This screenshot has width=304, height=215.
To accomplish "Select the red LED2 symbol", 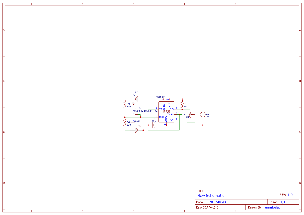I will click(x=137, y=130).
